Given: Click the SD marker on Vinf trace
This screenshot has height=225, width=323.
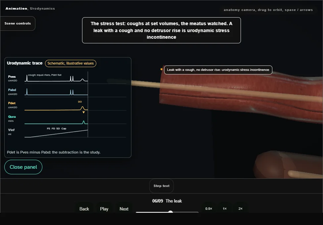Looking at the screenshot, I should pos(58,129).
